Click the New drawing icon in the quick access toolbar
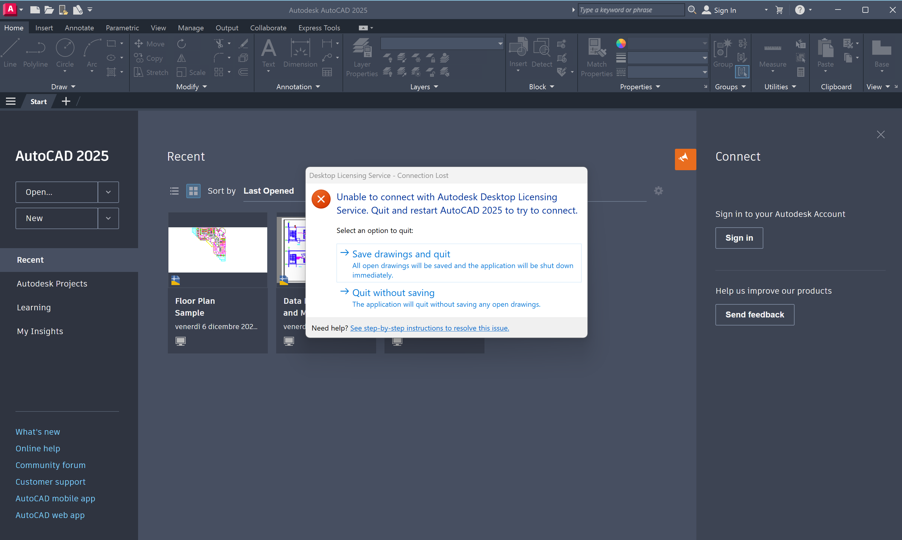This screenshot has width=902, height=540. [35, 10]
